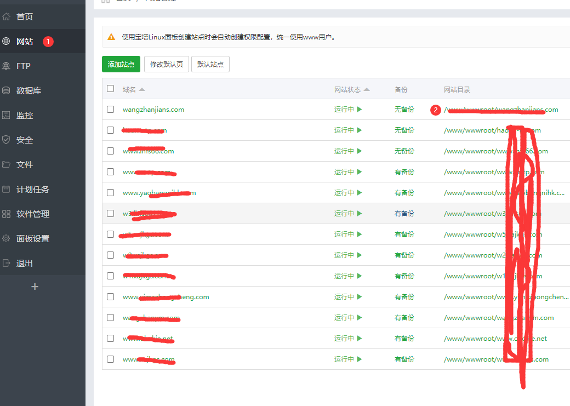Open the wangzhanjians.com site link
This screenshot has height=406, width=570.
(153, 109)
